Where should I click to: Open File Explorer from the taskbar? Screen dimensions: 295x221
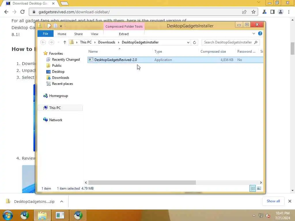[42, 215]
